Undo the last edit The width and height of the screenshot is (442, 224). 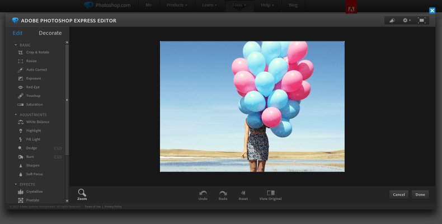(203, 195)
